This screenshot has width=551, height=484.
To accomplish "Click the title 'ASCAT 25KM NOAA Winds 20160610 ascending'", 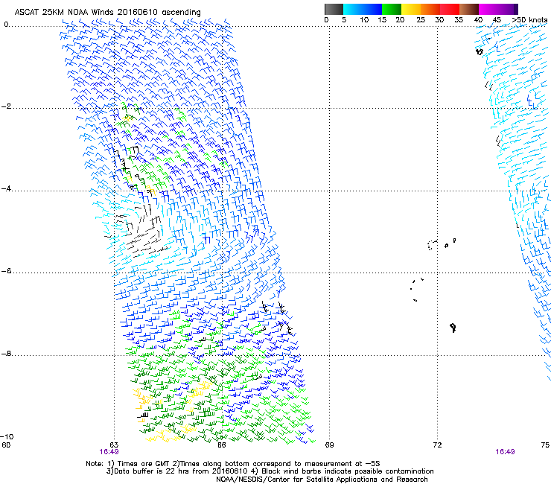I will click(x=107, y=12).
